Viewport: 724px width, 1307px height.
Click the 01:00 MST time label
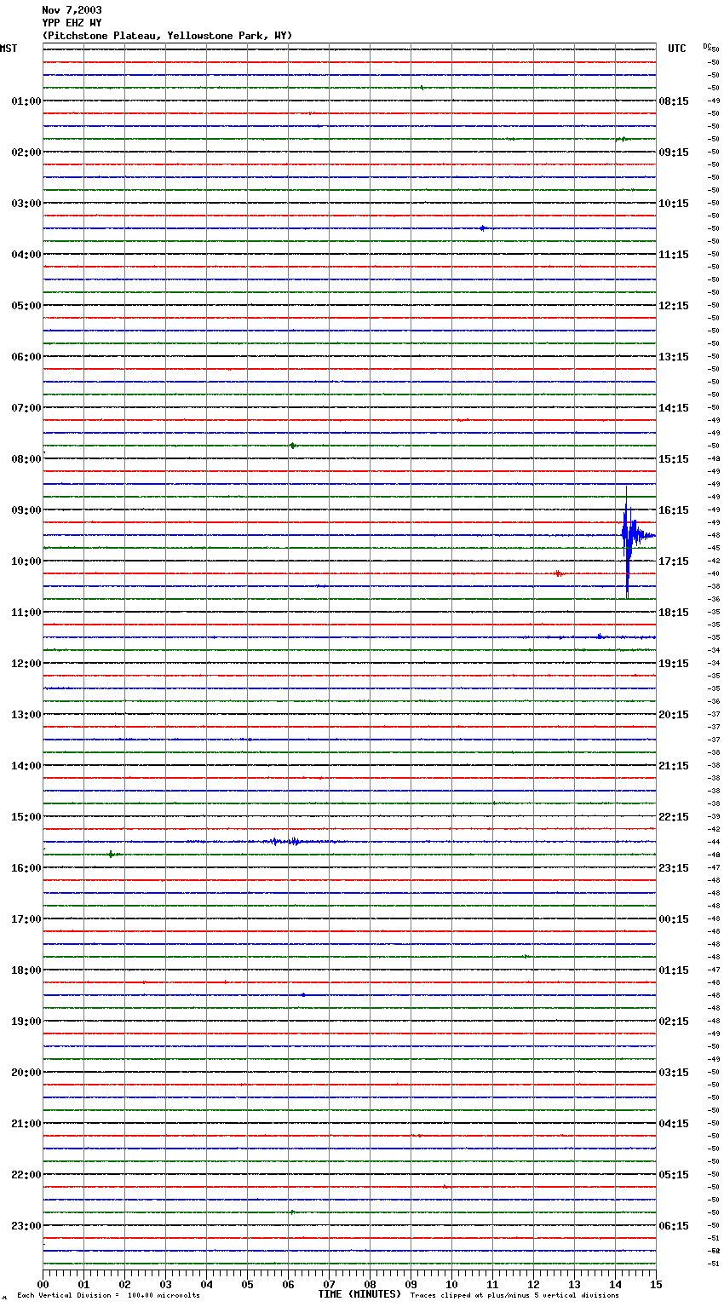click(x=26, y=101)
